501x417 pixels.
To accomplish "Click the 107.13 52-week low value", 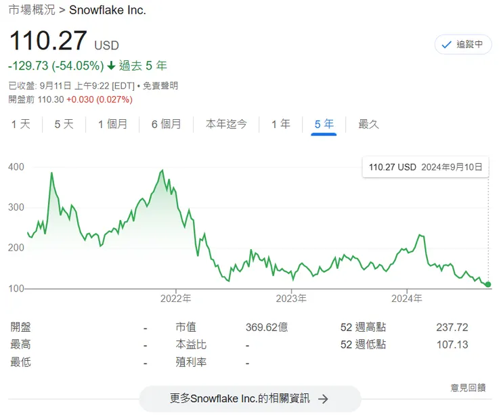I will pyautogui.click(x=452, y=345).
